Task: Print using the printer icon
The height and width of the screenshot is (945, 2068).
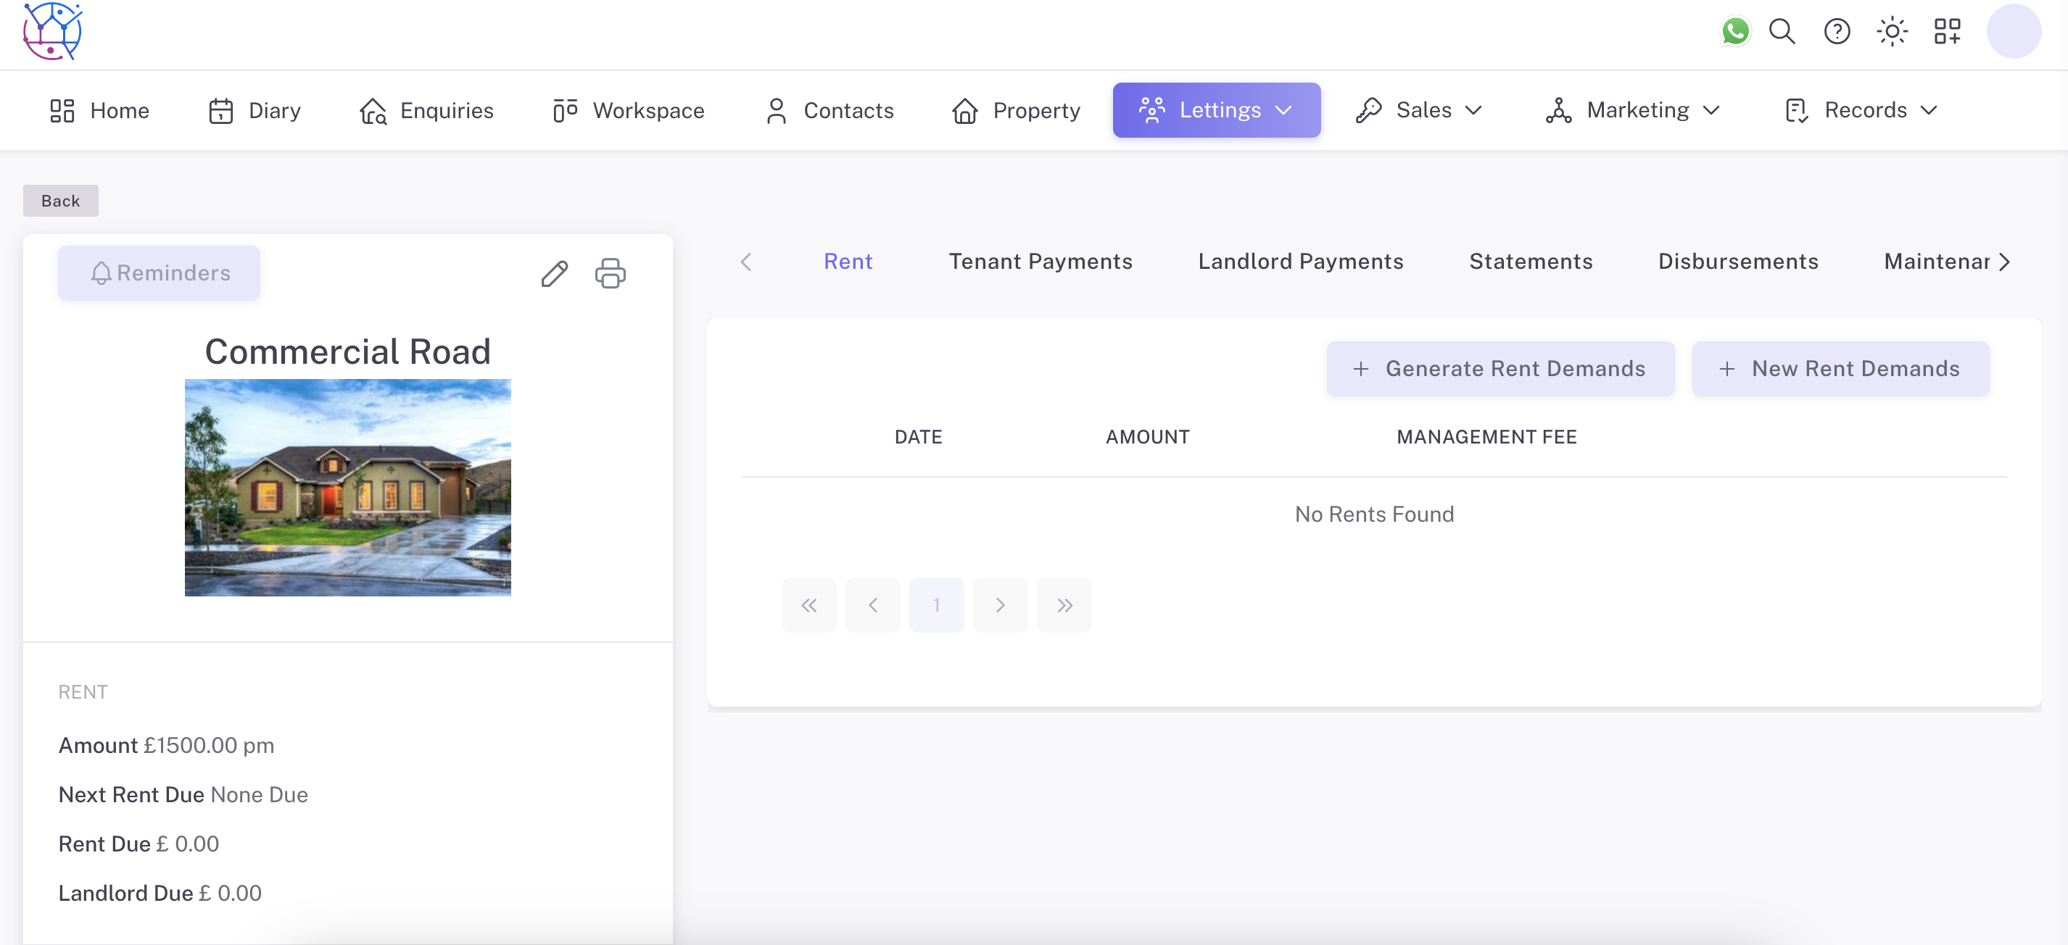Action: (x=610, y=275)
